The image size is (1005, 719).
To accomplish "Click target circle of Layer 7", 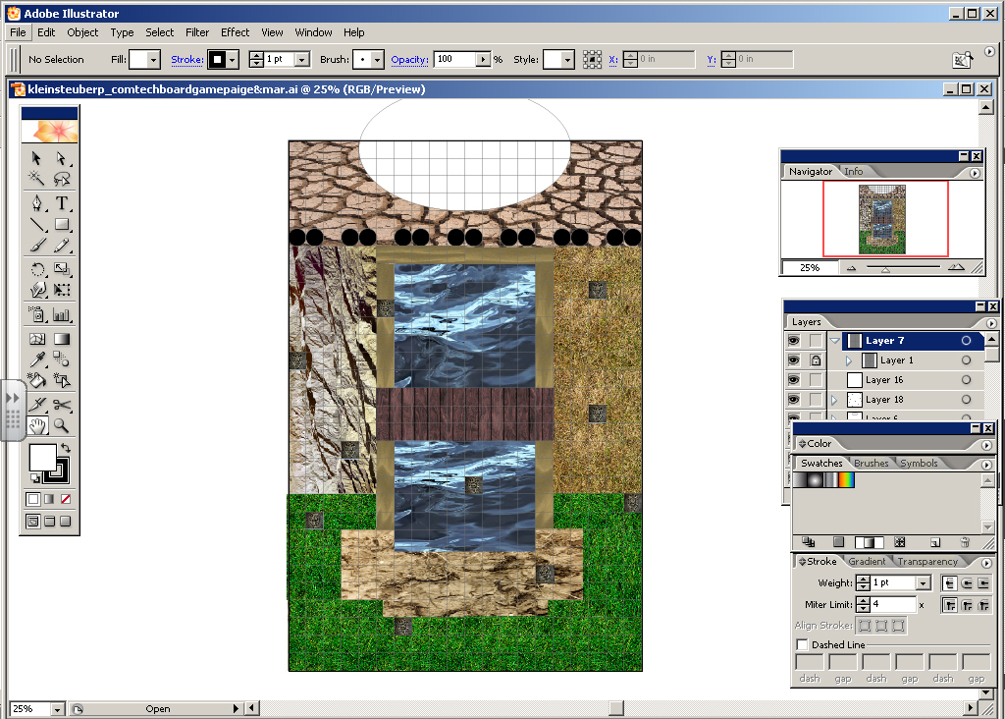I will 966,341.
